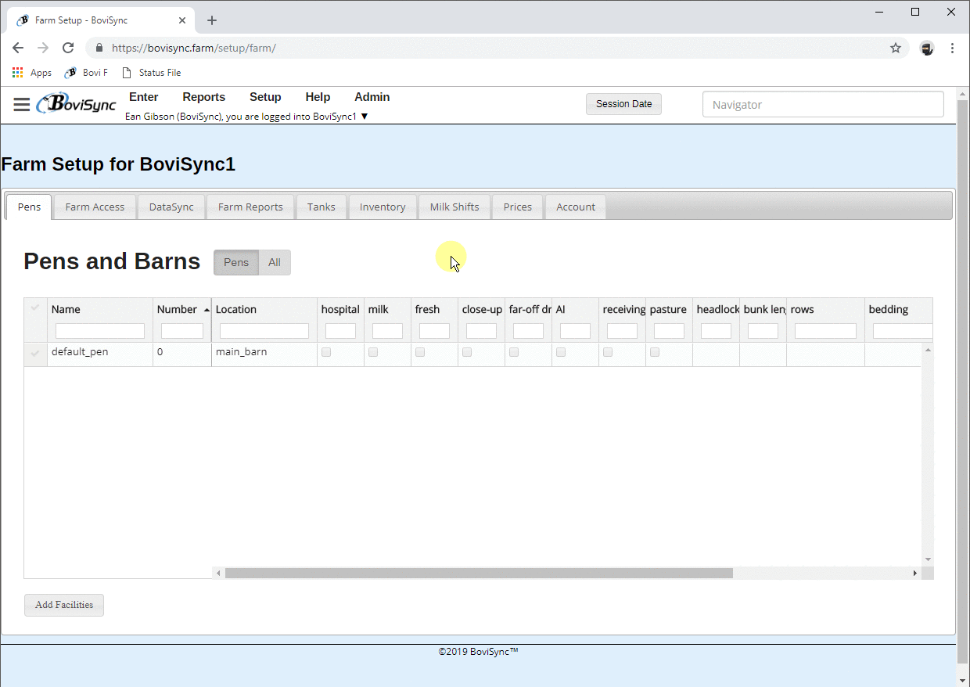The image size is (970, 687).
Task: Open the Setup menu
Action: click(265, 97)
